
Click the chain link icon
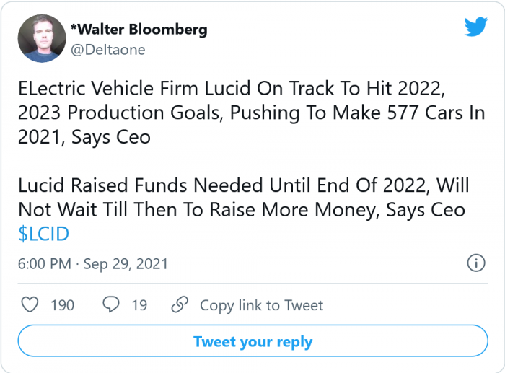[x=180, y=305]
